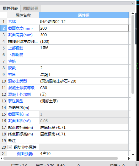Select the name value 阳台结通02-12
Viewport: 139px width, 166px height.
(x=84, y=22)
